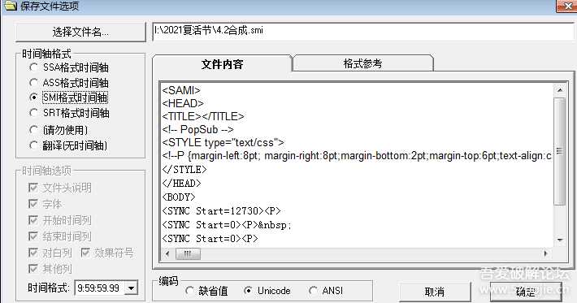Switch to the 文件内容 tab
This screenshot has width=577, height=303.
point(222,63)
